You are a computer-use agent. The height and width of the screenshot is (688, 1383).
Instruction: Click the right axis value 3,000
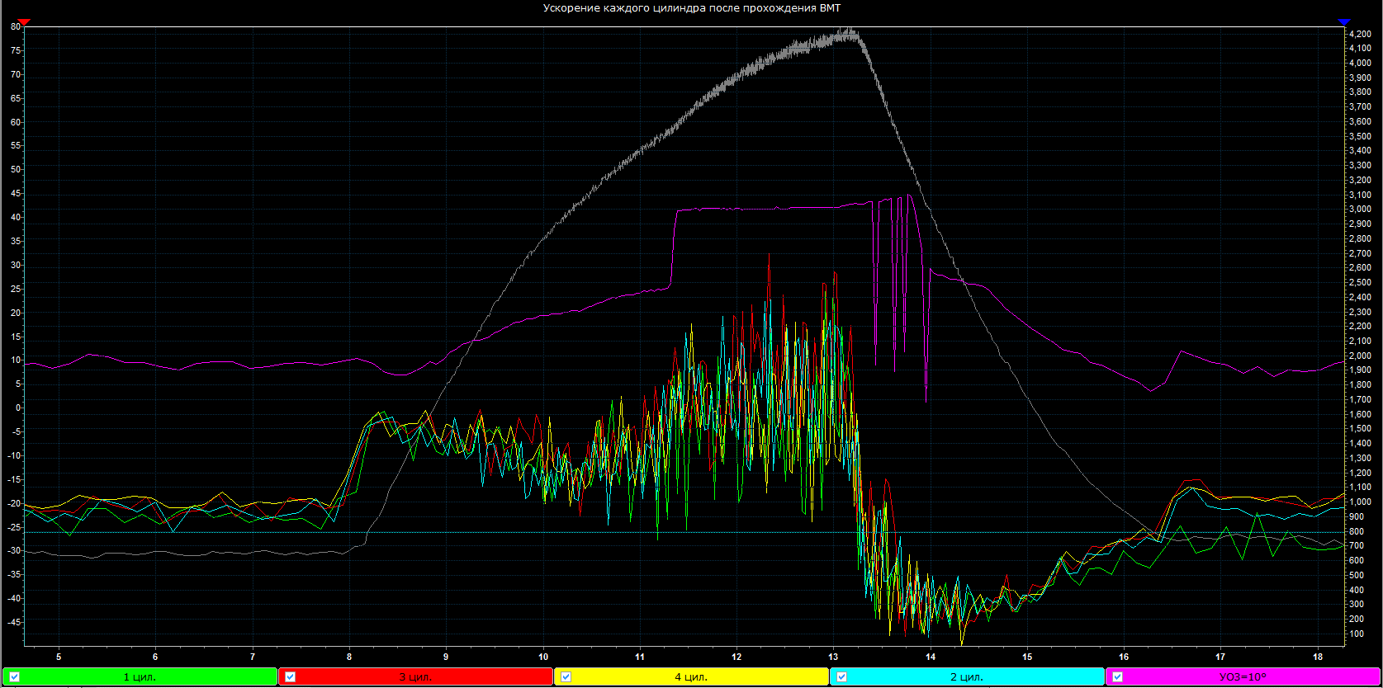click(1360, 210)
